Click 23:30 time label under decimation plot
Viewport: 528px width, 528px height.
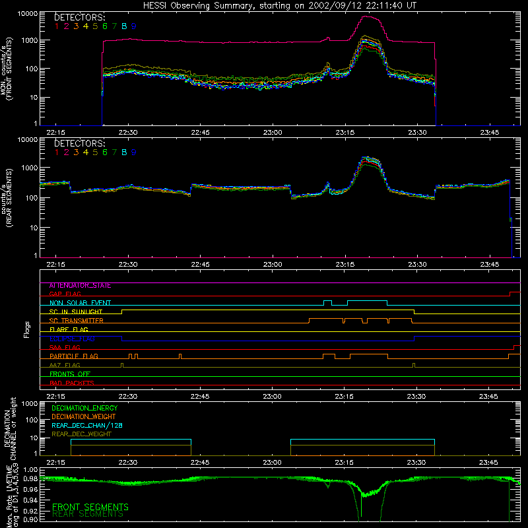[416, 463]
